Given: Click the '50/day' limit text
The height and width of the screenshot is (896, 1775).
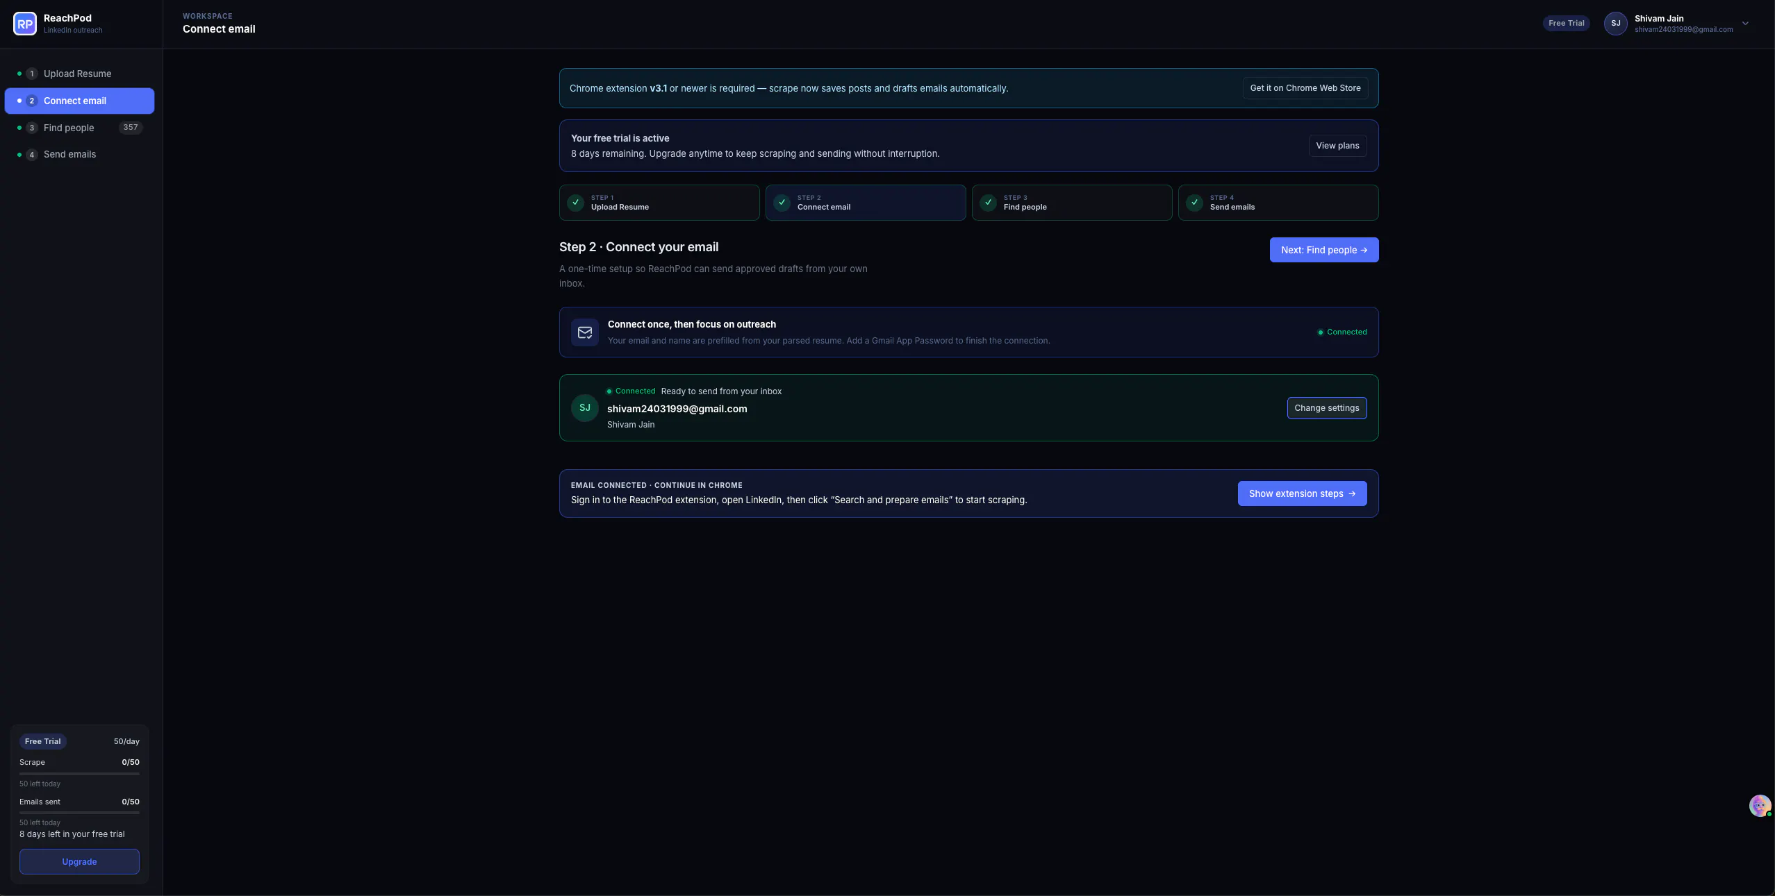Looking at the screenshot, I should (126, 741).
